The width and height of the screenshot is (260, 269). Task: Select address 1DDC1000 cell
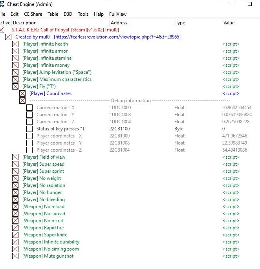pyautogui.click(x=120, y=108)
